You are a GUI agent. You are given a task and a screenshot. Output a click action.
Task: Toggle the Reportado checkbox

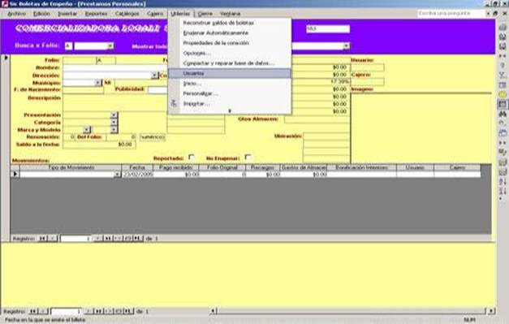(192, 158)
